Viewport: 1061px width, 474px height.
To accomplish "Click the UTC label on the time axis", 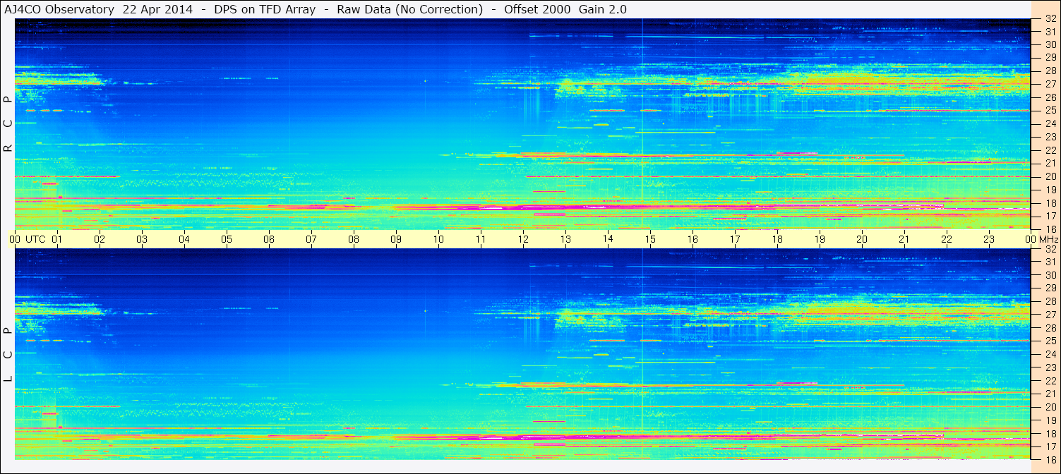I will pyautogui.click(x=36, y=239).
